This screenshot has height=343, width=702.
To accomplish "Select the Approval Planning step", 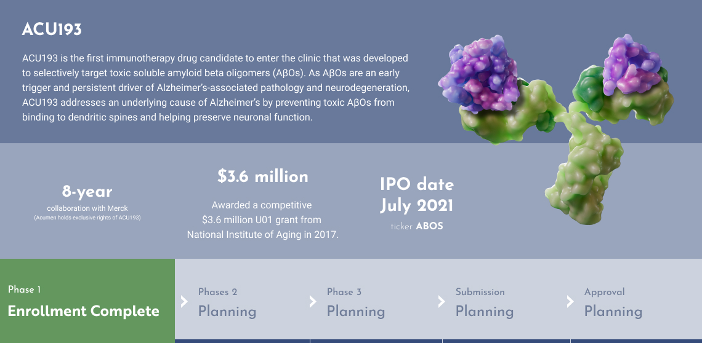I will pos(613,311).
